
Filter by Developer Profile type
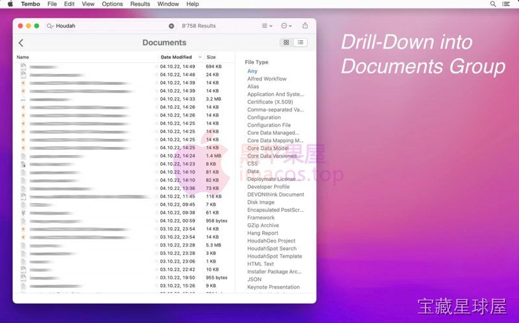[269, 187]
